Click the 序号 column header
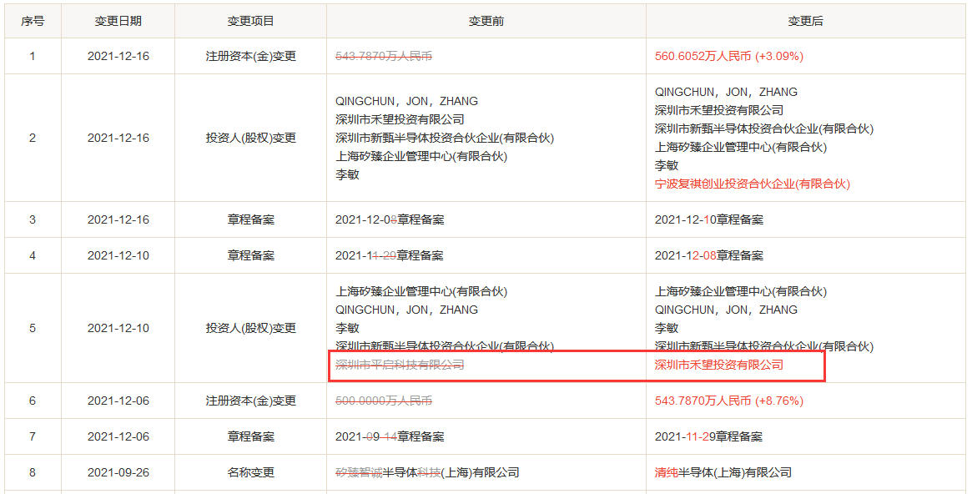 pos(33,21)
